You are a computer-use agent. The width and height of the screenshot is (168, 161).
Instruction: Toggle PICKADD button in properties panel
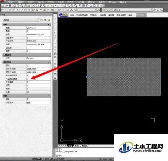pyautogui.click(x=41, y=20)
